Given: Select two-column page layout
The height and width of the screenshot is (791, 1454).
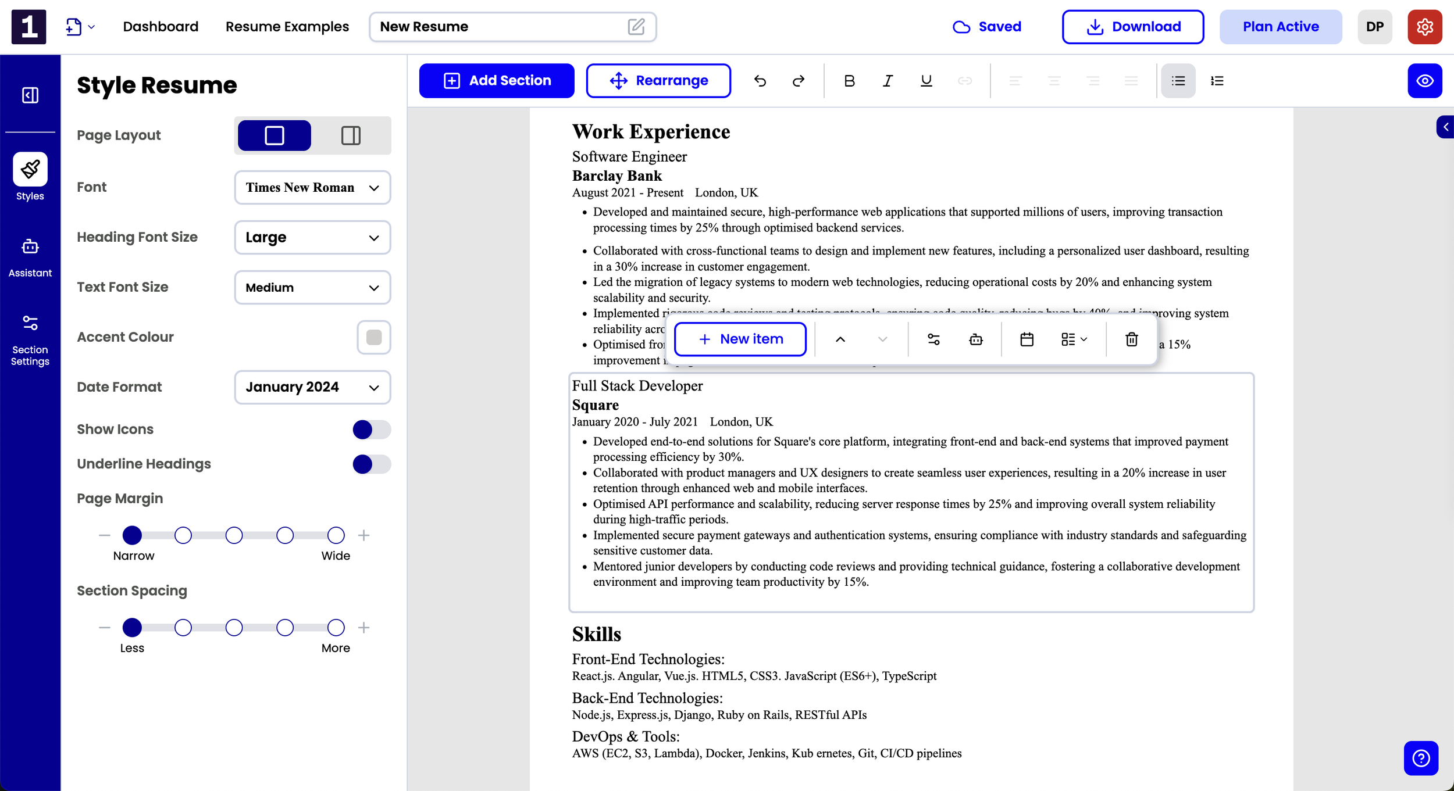Looking at the screenshot, I should 351,135.
